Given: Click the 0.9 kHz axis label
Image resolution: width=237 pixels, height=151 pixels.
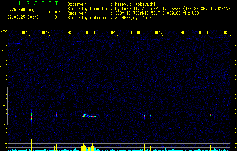Looking at the screenshot, I should [x=3, y=87].
